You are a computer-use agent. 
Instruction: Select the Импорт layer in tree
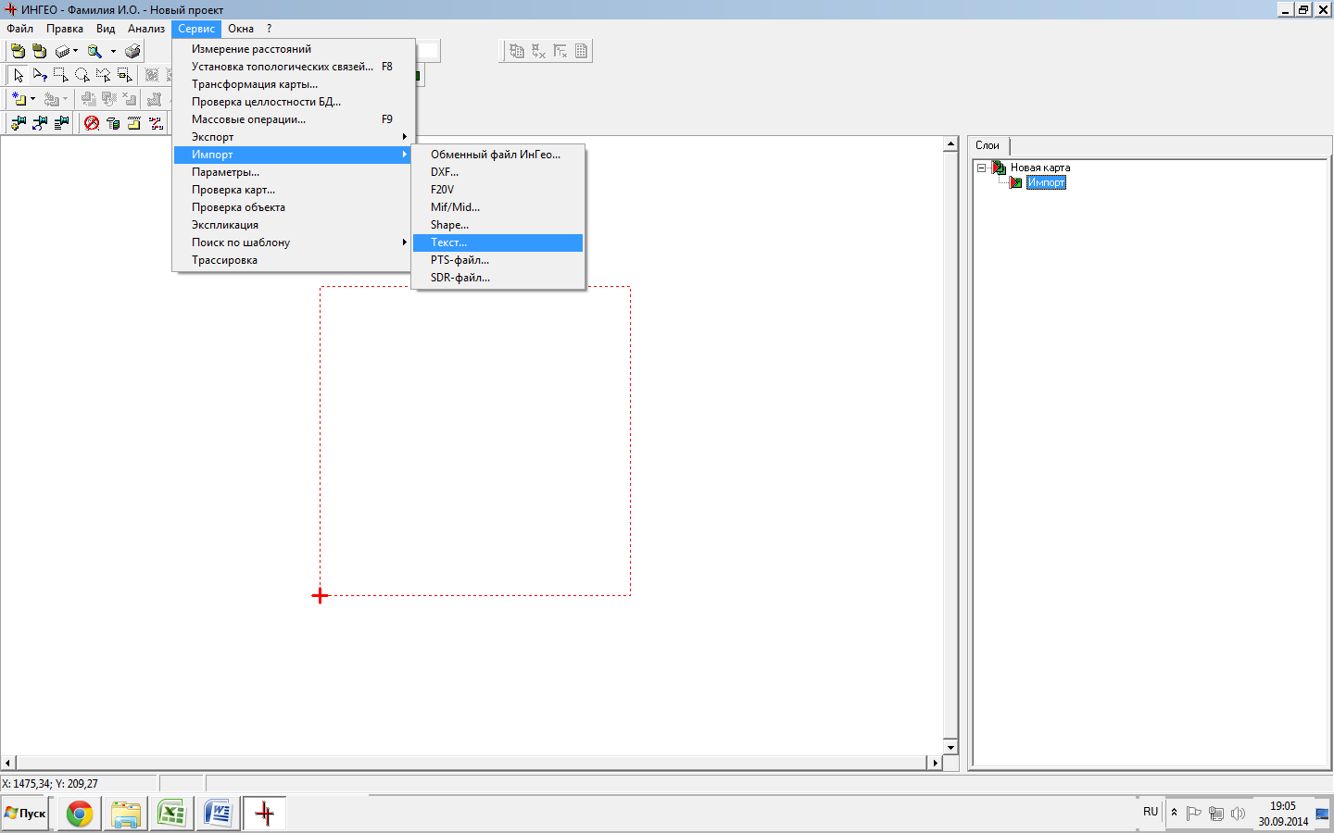tap(1046, 182)
